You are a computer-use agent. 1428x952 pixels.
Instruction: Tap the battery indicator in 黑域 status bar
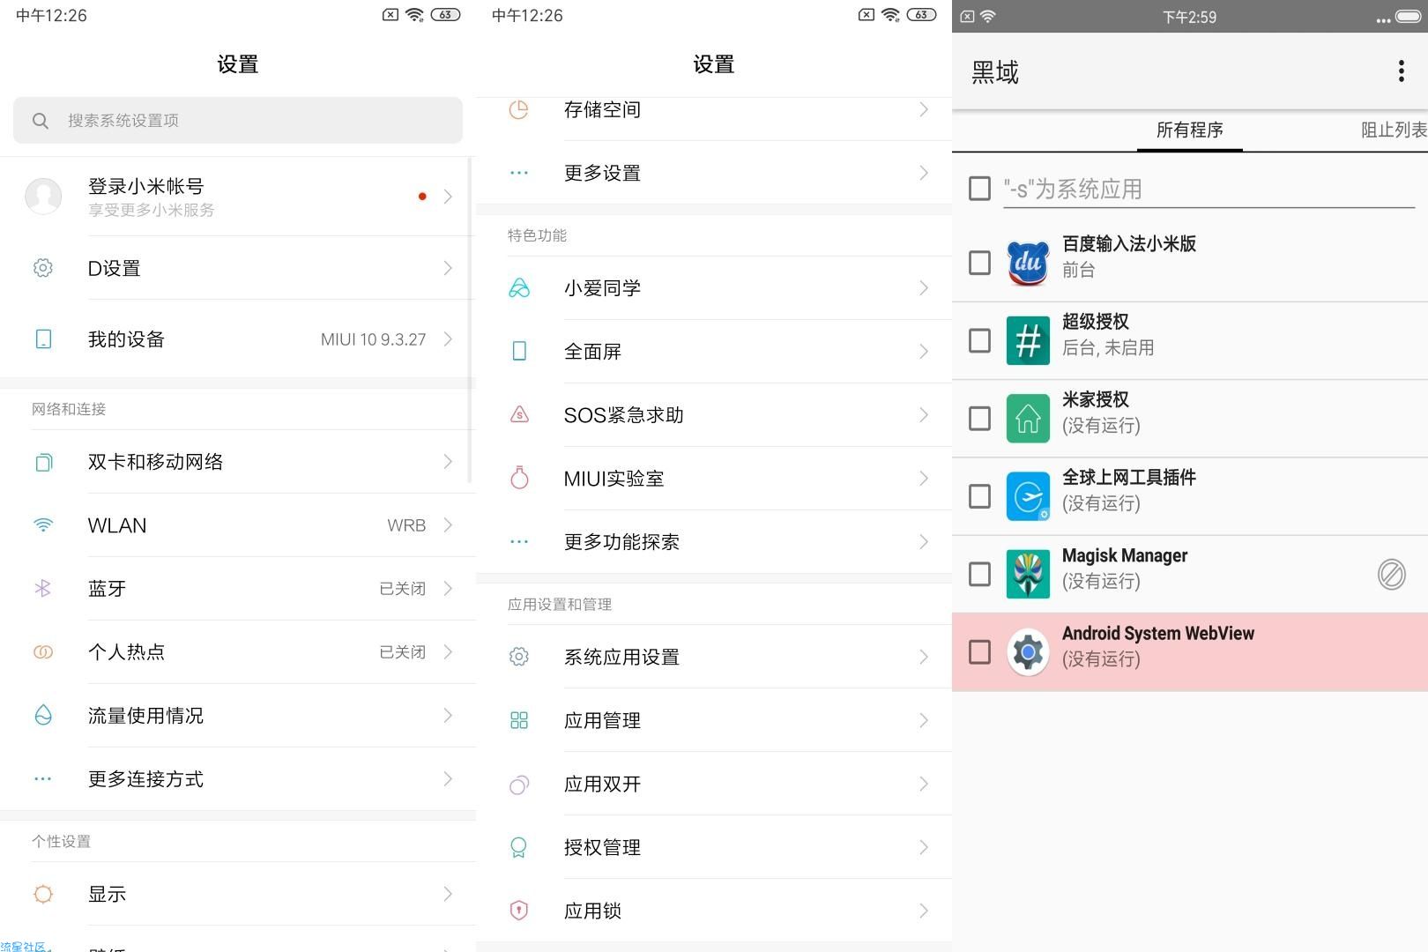tap(1409, 17)
